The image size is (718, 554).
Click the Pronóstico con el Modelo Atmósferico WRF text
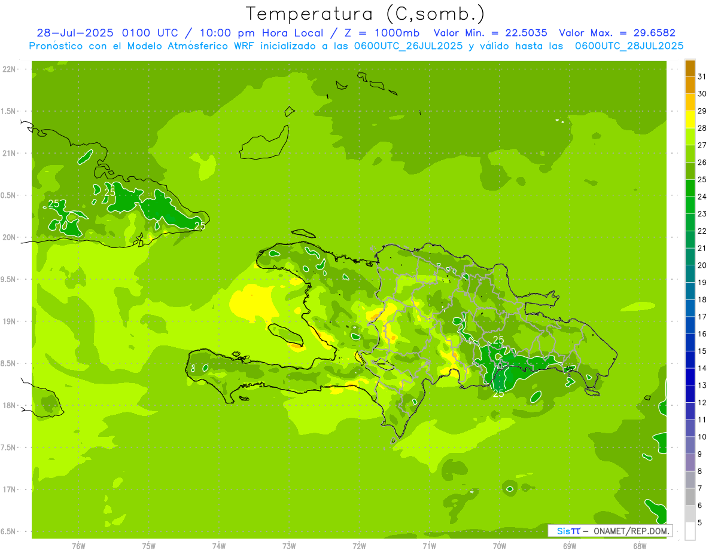(x=141, y=45)
